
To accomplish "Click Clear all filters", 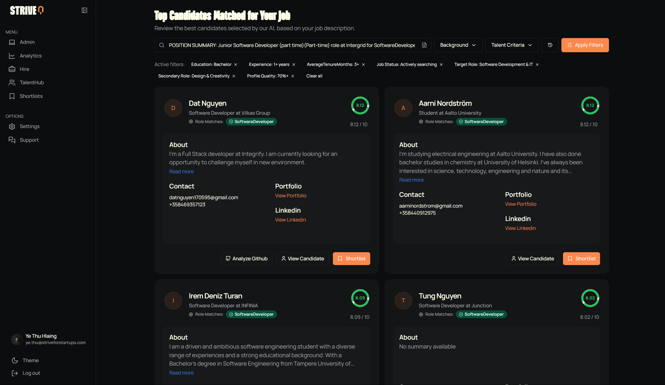I will 314,76.
